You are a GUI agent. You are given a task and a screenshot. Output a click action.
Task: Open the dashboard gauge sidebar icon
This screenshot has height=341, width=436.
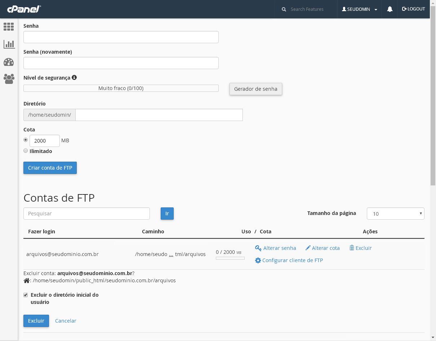[9, 62]
